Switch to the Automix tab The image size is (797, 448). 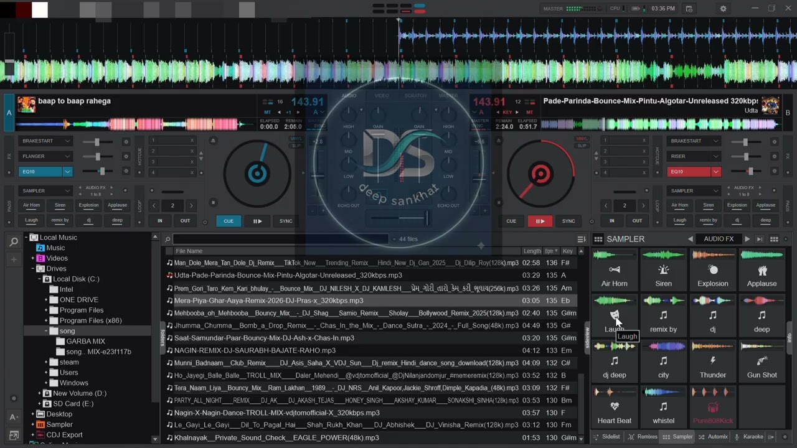pyautogui.click(x=713, y=437)
